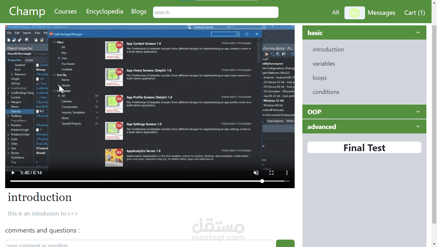Open the Final Test button

[364, 148]
